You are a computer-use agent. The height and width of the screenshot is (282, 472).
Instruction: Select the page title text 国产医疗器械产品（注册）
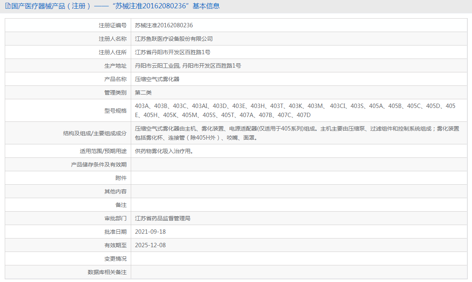click(x=51, y=6)
